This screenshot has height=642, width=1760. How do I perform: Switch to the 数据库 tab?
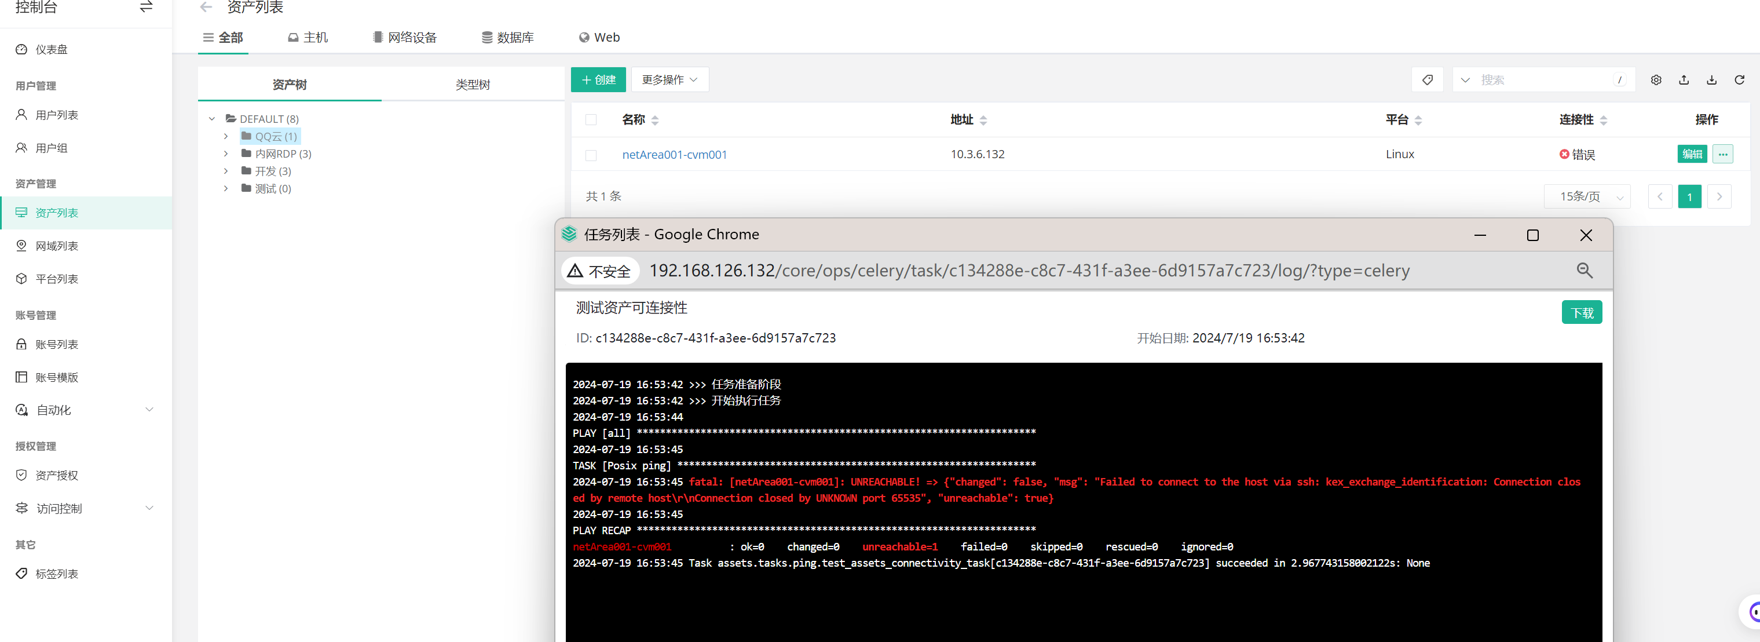click(508, 38)
